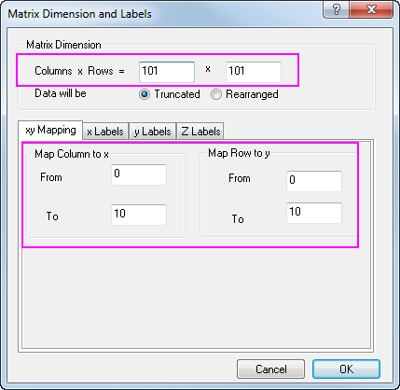Open the Z Labels tab
Screen dimensions: 400x390
click(200, 132)
